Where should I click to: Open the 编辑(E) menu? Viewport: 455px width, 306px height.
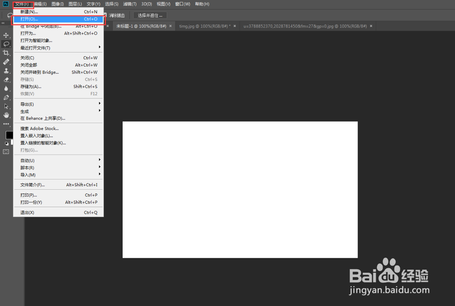tap(40, 4)
